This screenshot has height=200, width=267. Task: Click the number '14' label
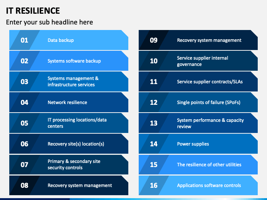coord(154,144)
